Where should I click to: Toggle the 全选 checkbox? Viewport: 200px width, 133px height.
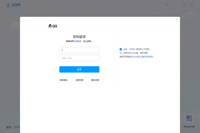(121, 49)
